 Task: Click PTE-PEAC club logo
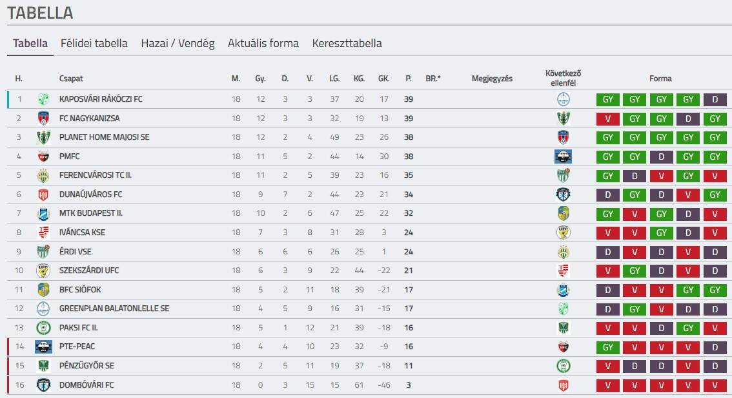coord(43,346)
